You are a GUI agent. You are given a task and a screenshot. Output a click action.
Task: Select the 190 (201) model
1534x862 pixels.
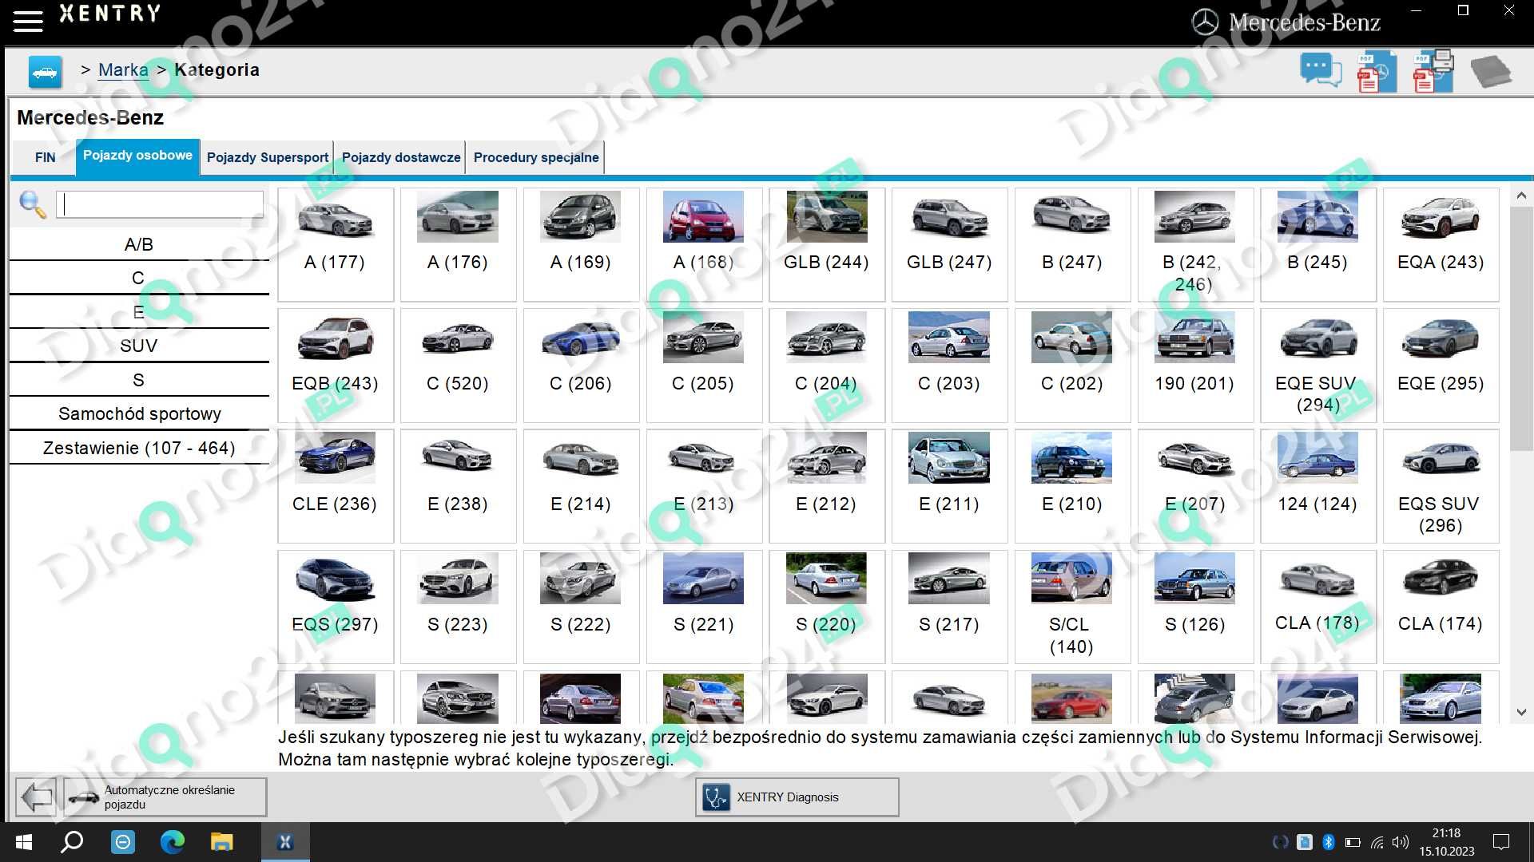[x=1195, y=366]
